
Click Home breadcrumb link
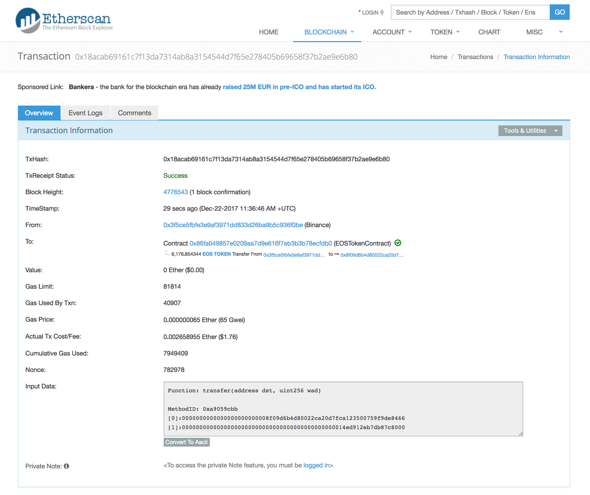tap(439, 57)
